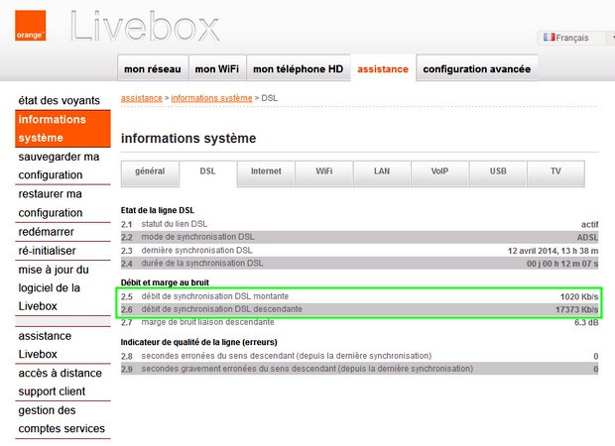Viewport: 615px width, 446px height.
Task: Switch to the mon WiFi tab
Action: tap(217, 68)
